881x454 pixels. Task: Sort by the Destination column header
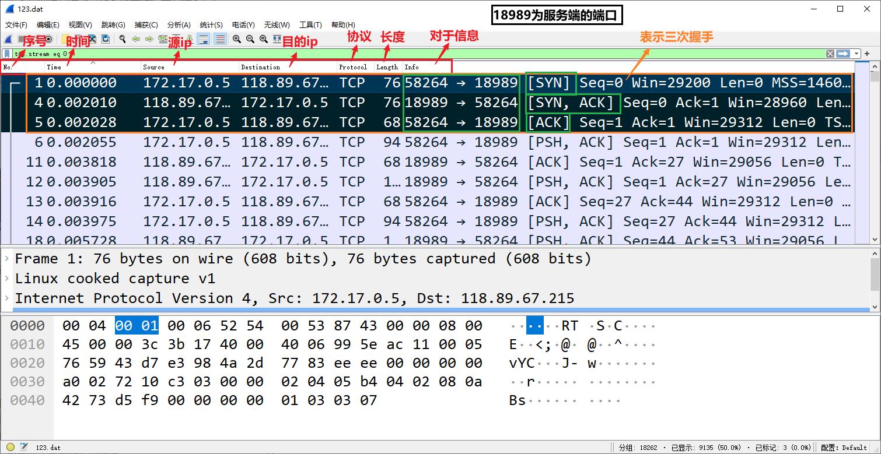click(x=288, y=67)
